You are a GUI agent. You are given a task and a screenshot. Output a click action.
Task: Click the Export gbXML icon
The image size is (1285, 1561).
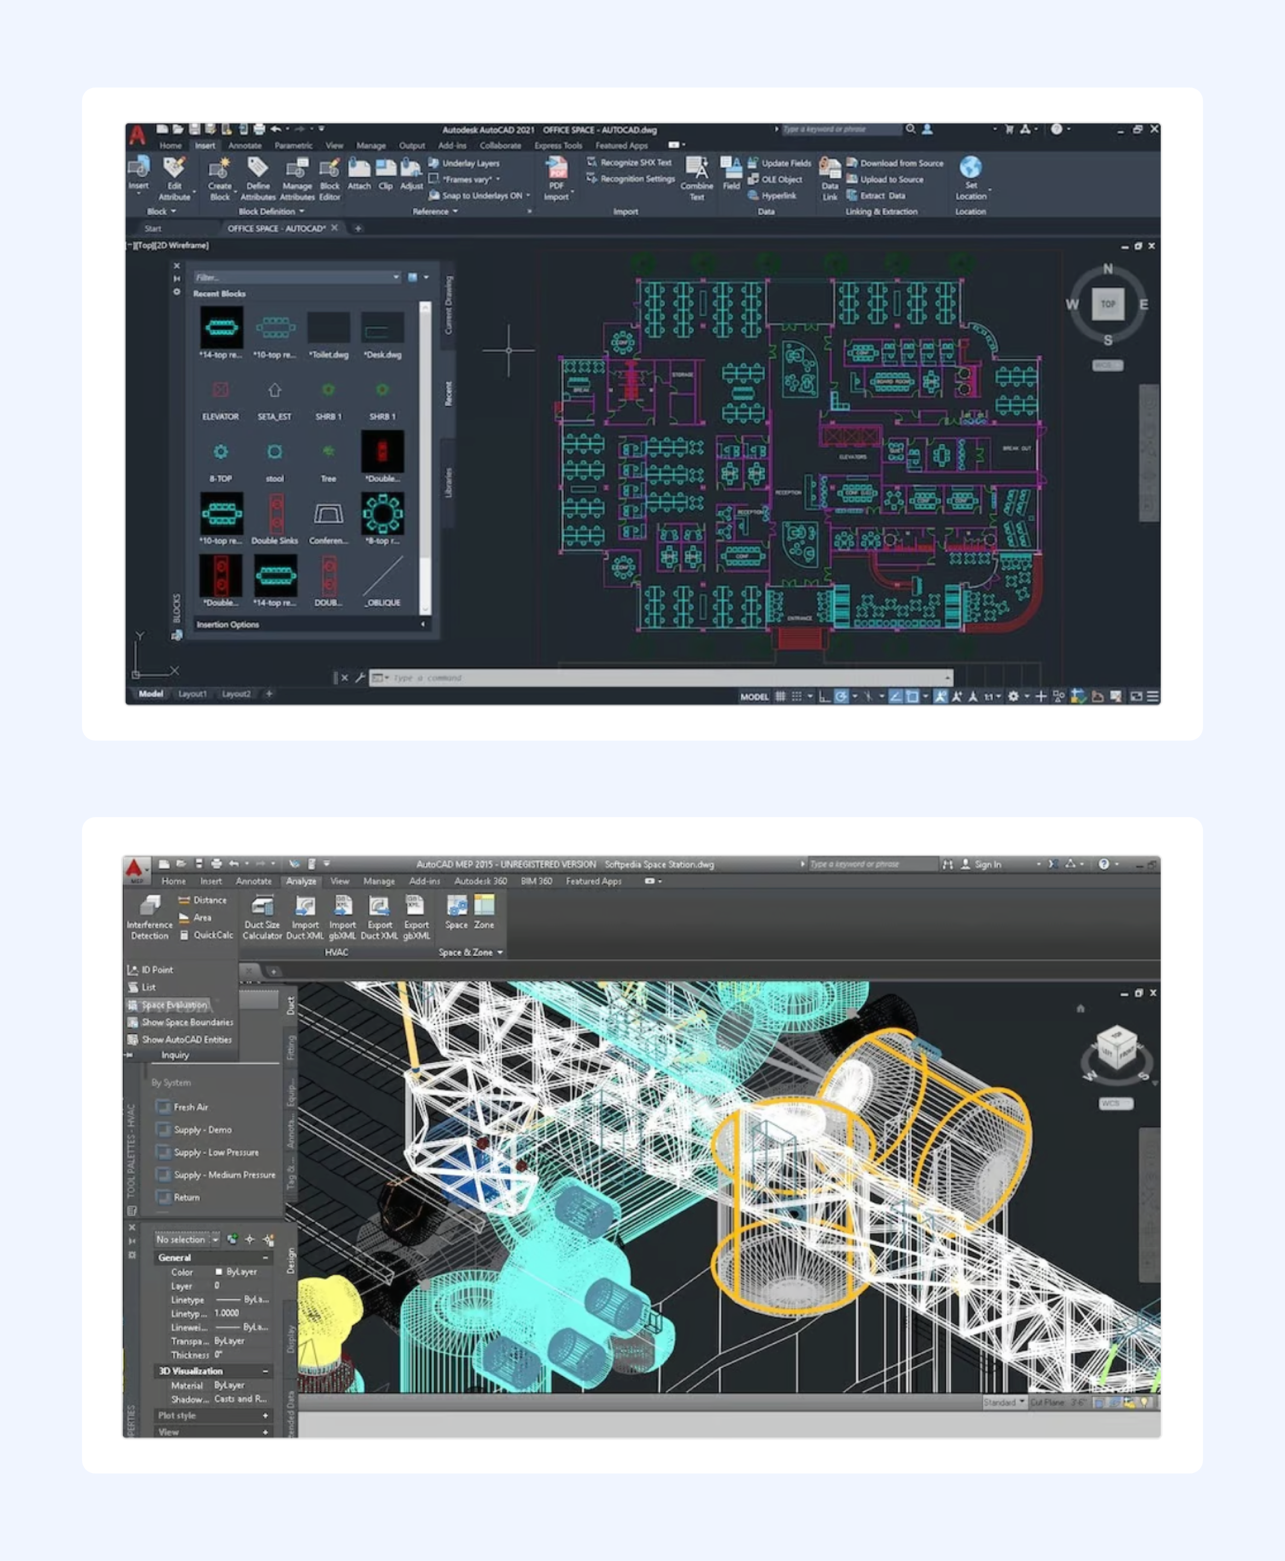coord(416,905)
